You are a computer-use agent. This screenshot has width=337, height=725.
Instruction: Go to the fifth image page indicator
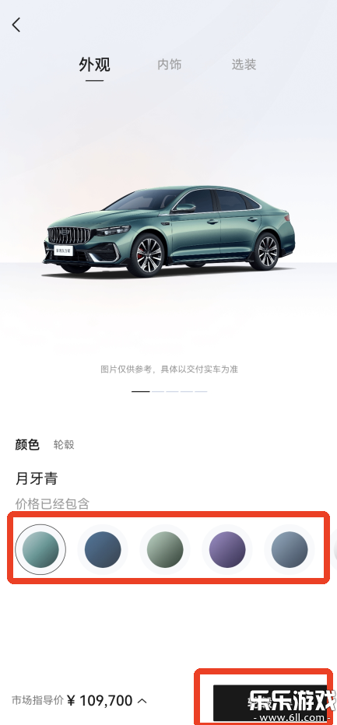point(201,391)
